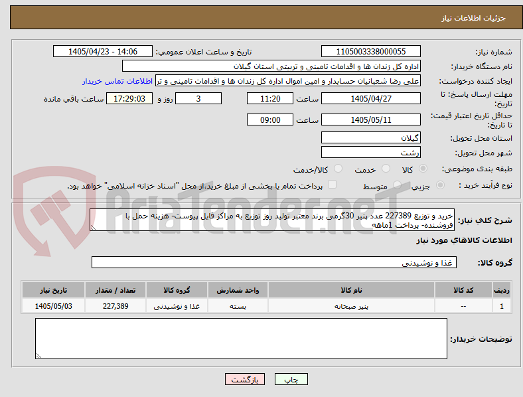Click the بازگشت back button
This screenshot has width=523, height=397.
tap(245, 379)
